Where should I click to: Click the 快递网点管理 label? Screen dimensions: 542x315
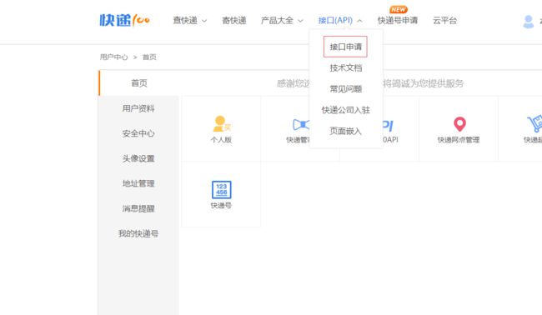click(459, 139)
